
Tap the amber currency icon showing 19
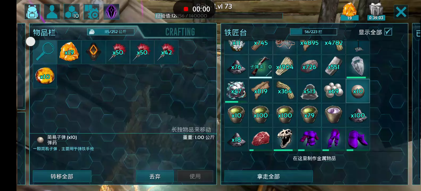pyautogui.click(x=349, y=12)
